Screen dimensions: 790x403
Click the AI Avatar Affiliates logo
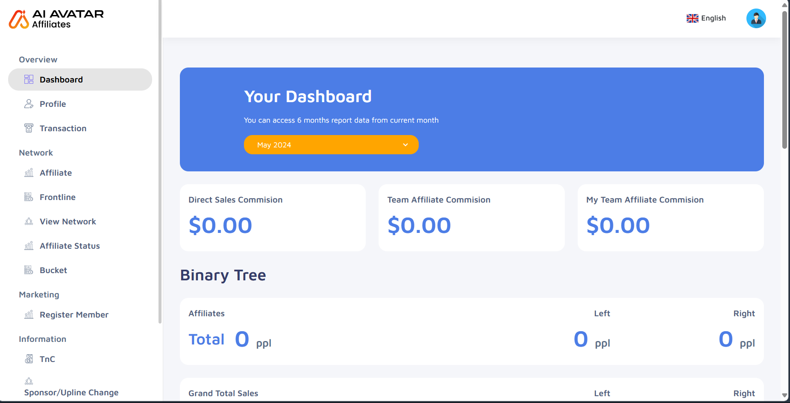point(56,19)
